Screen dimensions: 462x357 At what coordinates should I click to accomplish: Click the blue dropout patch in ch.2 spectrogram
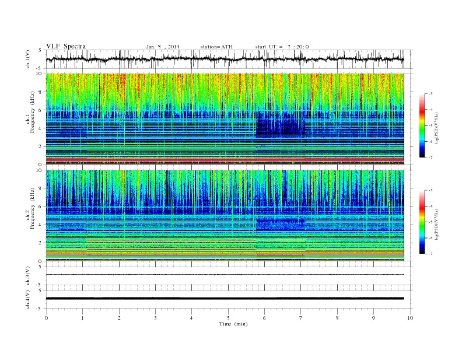(x=281, y=224)
